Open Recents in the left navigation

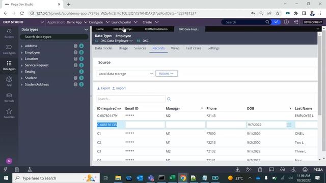click(x=9, y=34)
